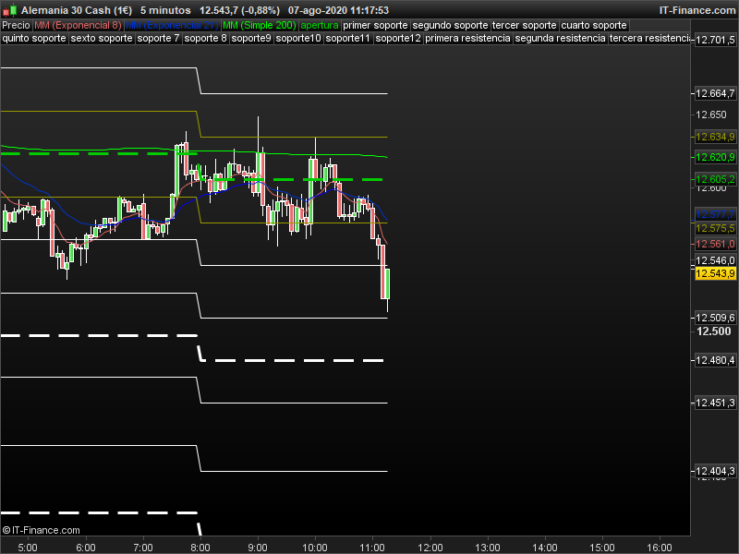Click the 07-ago-2020 11:17:53 timestamp

tap(338, 10)
